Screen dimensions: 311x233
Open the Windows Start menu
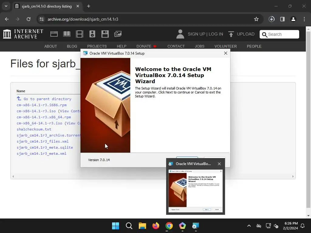(115, 226)
